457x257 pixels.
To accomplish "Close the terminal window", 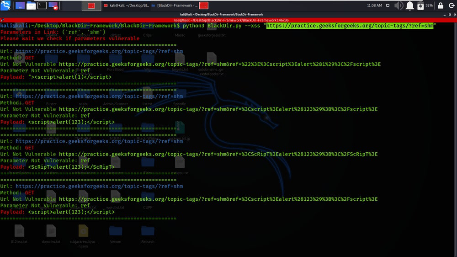I will coord(455,15).
